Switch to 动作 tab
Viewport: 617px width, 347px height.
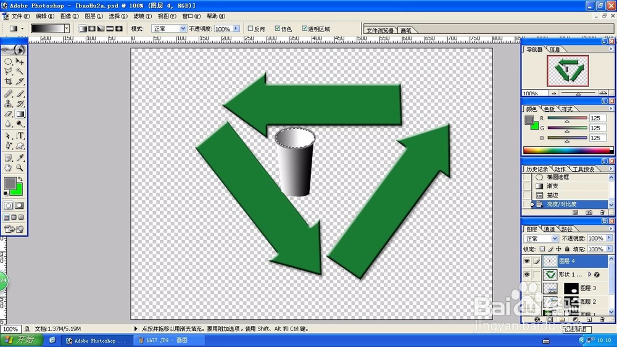560,169
